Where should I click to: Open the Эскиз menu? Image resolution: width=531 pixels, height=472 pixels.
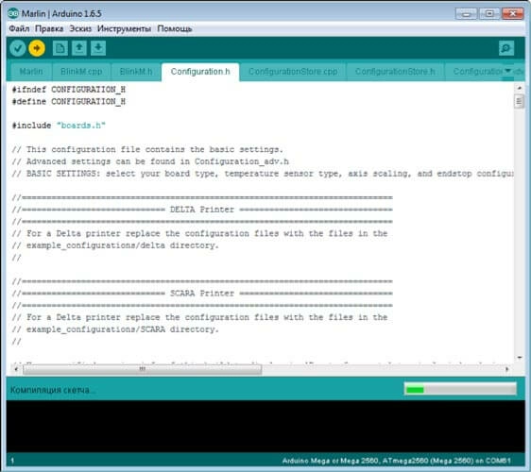[x=80, y=28]
